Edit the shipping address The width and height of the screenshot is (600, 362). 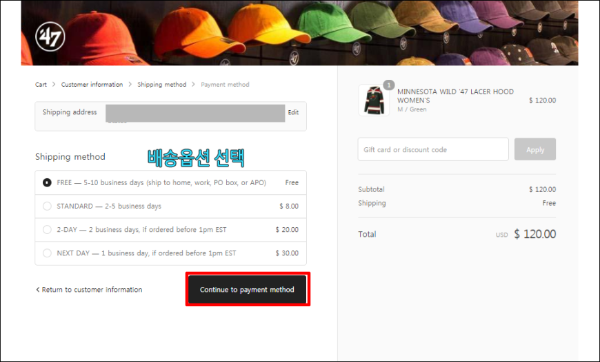[293, 112]
